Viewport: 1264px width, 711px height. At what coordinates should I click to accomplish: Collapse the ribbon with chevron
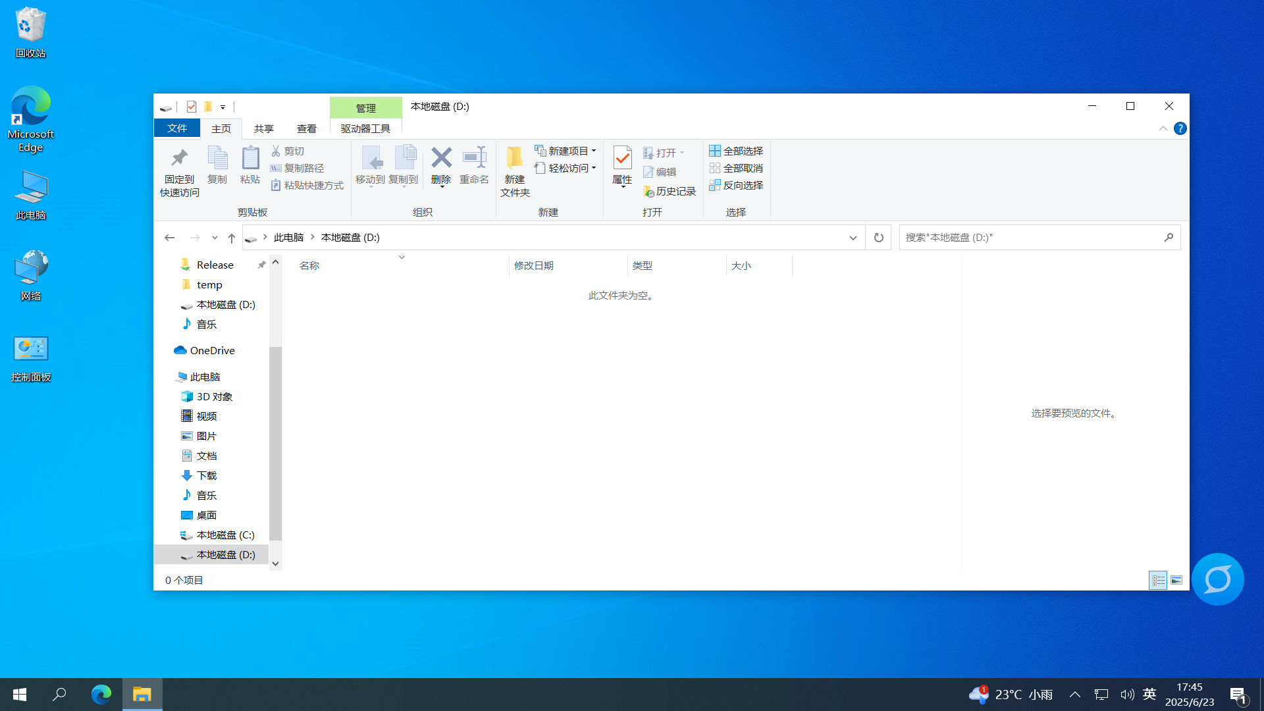pos(1163,128)
